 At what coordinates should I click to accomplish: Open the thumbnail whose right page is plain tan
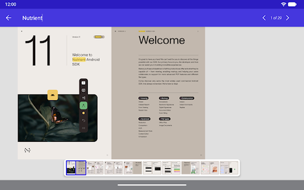coord(133,168)
